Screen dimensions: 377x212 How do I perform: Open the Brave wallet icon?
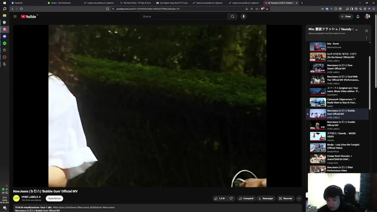[356, 9]
